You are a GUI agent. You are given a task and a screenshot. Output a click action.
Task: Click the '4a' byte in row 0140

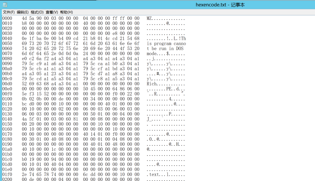[24, 119]
